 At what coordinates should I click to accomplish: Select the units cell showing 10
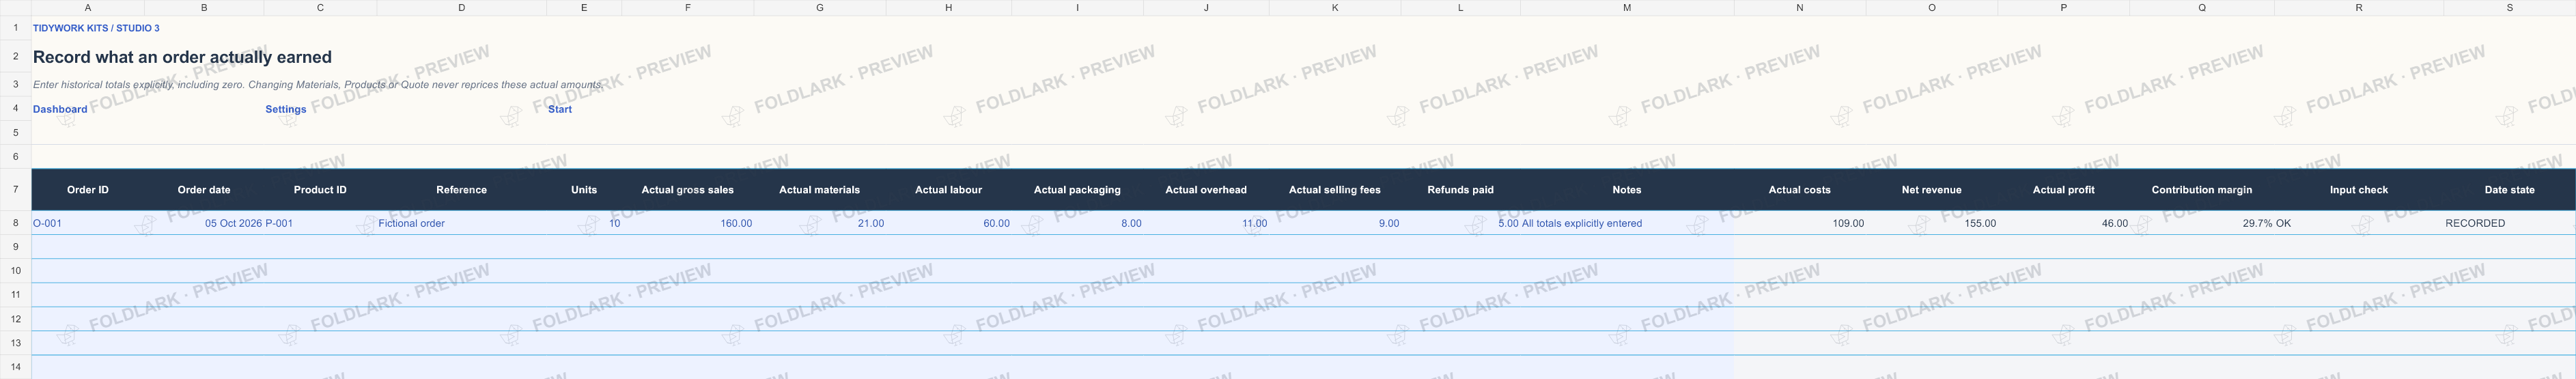(584, 223)
